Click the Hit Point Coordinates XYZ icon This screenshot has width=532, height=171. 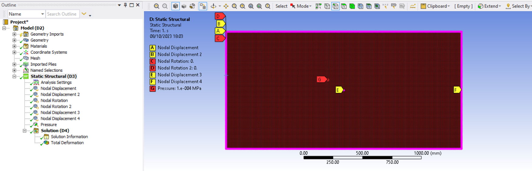click(x=385, y=6)
